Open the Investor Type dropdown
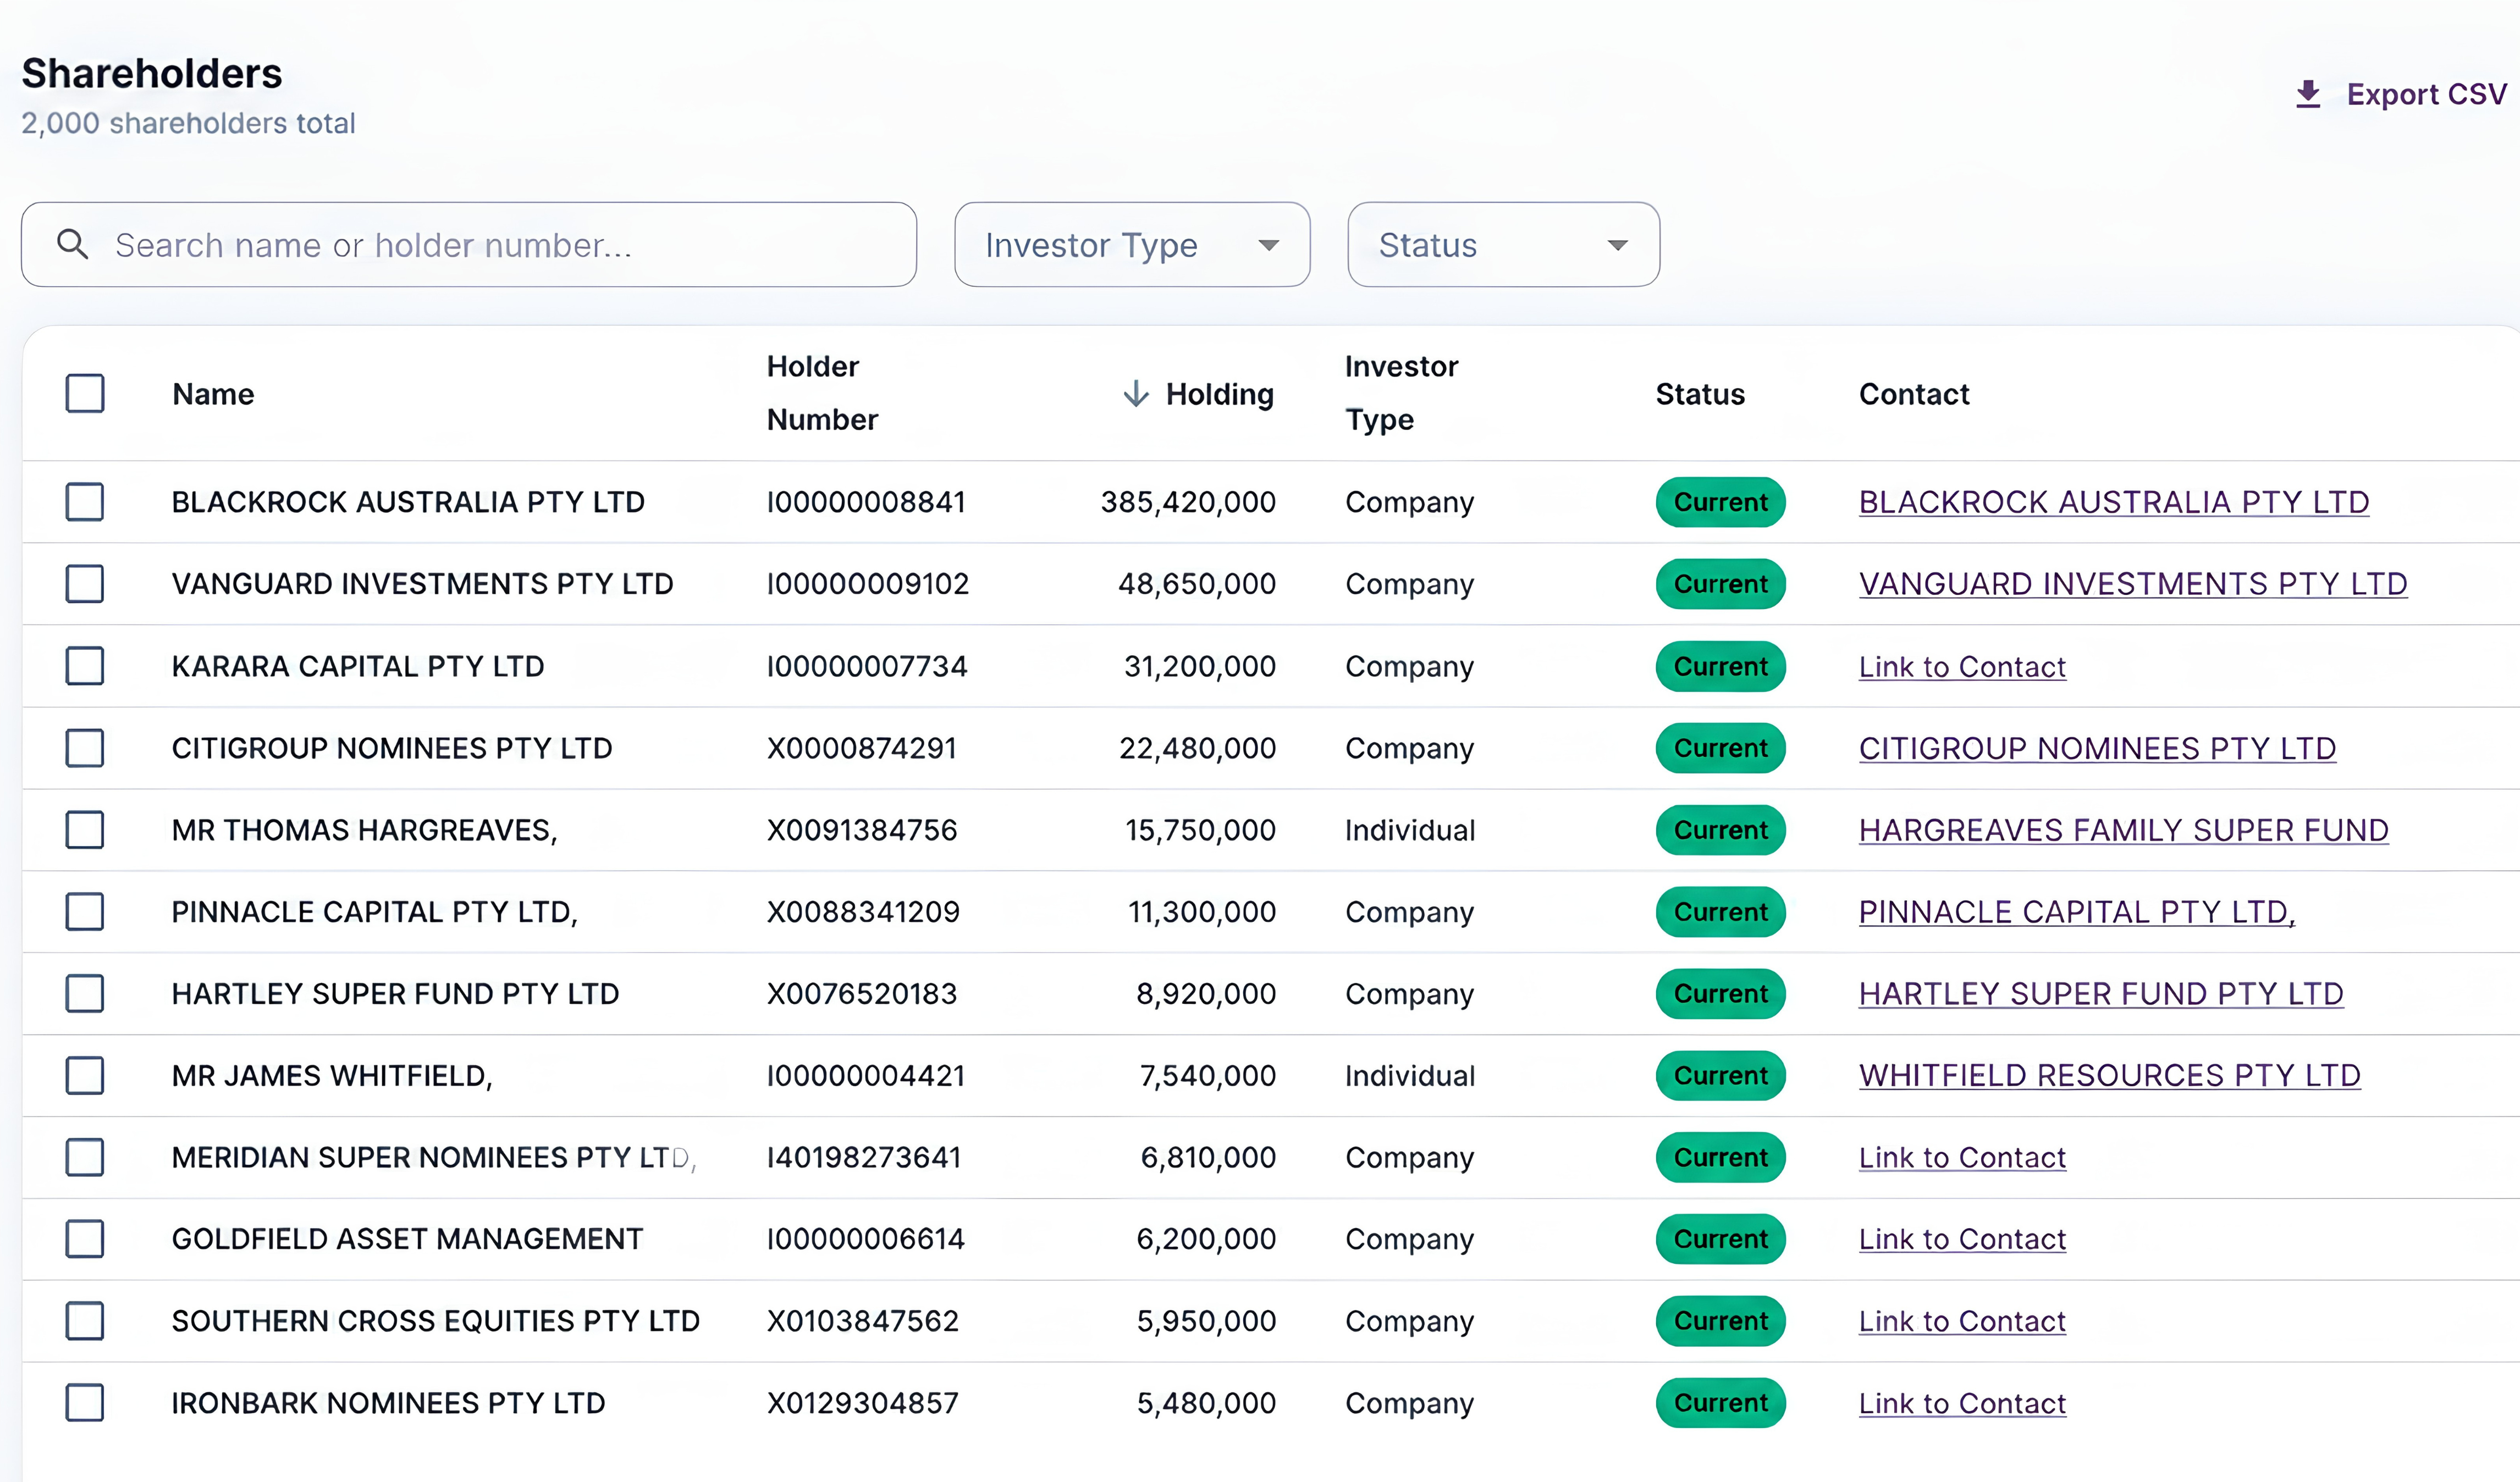Image resolution: width=2520 pixels, height=1482 pixels. click(1132, 245)
